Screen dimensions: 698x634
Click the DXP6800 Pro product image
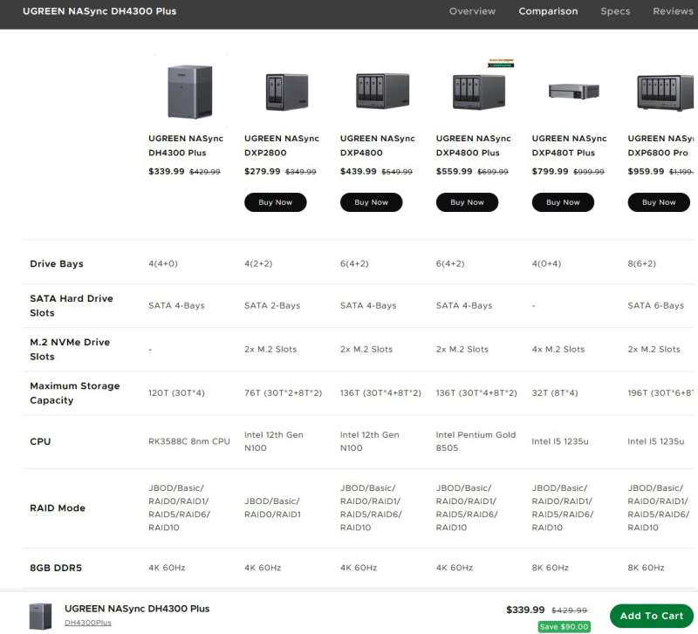tap(665, 92)
